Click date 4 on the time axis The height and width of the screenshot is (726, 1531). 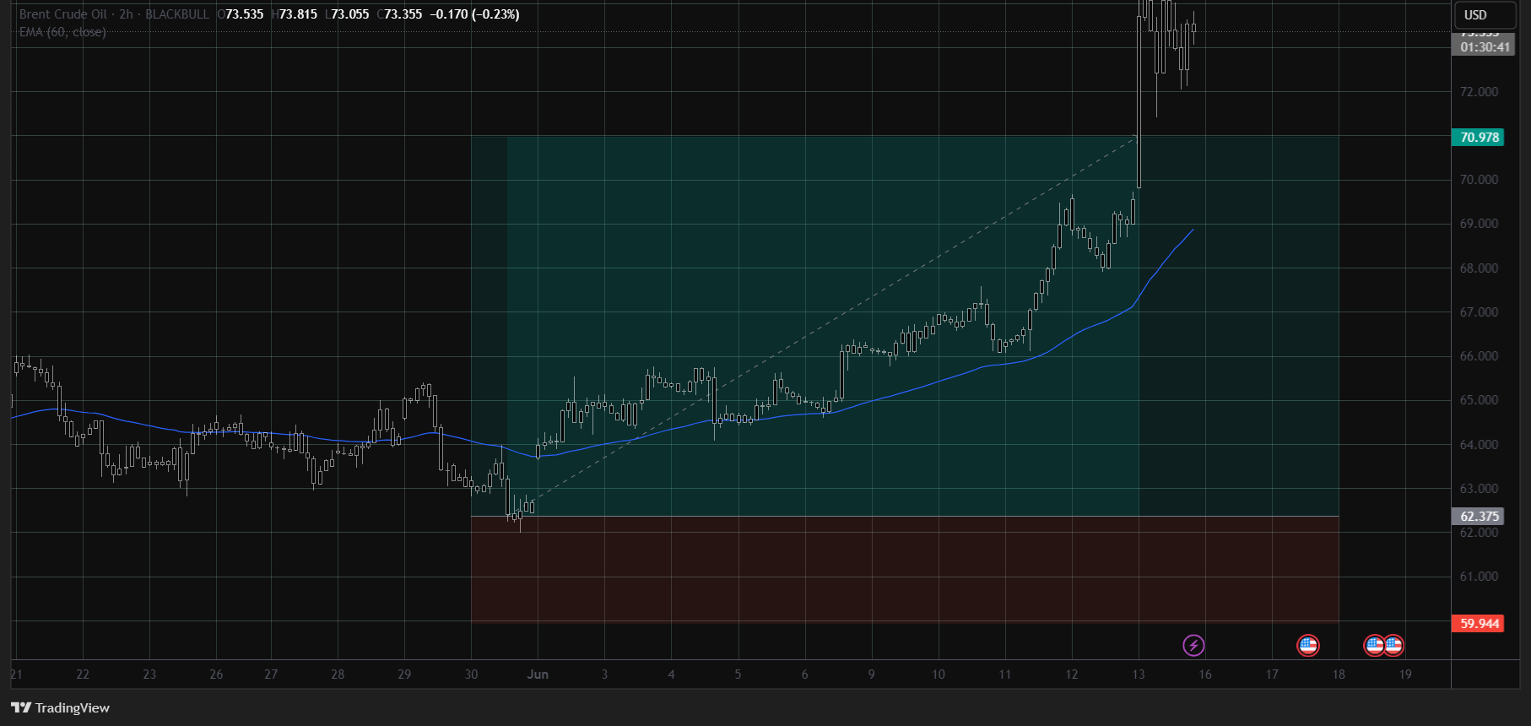point(671,675)
